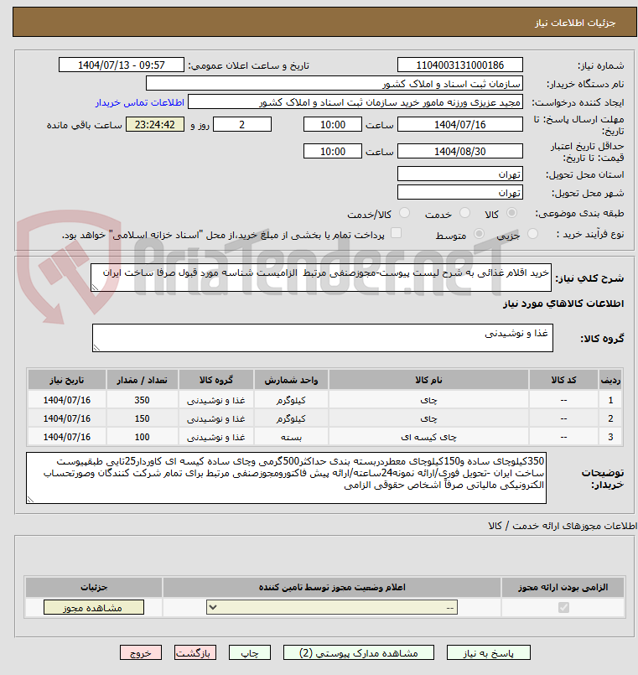Click the need number field 1104003131000186
The width and height of the screenshot is (638, 675).
click(x=459, y=65)
